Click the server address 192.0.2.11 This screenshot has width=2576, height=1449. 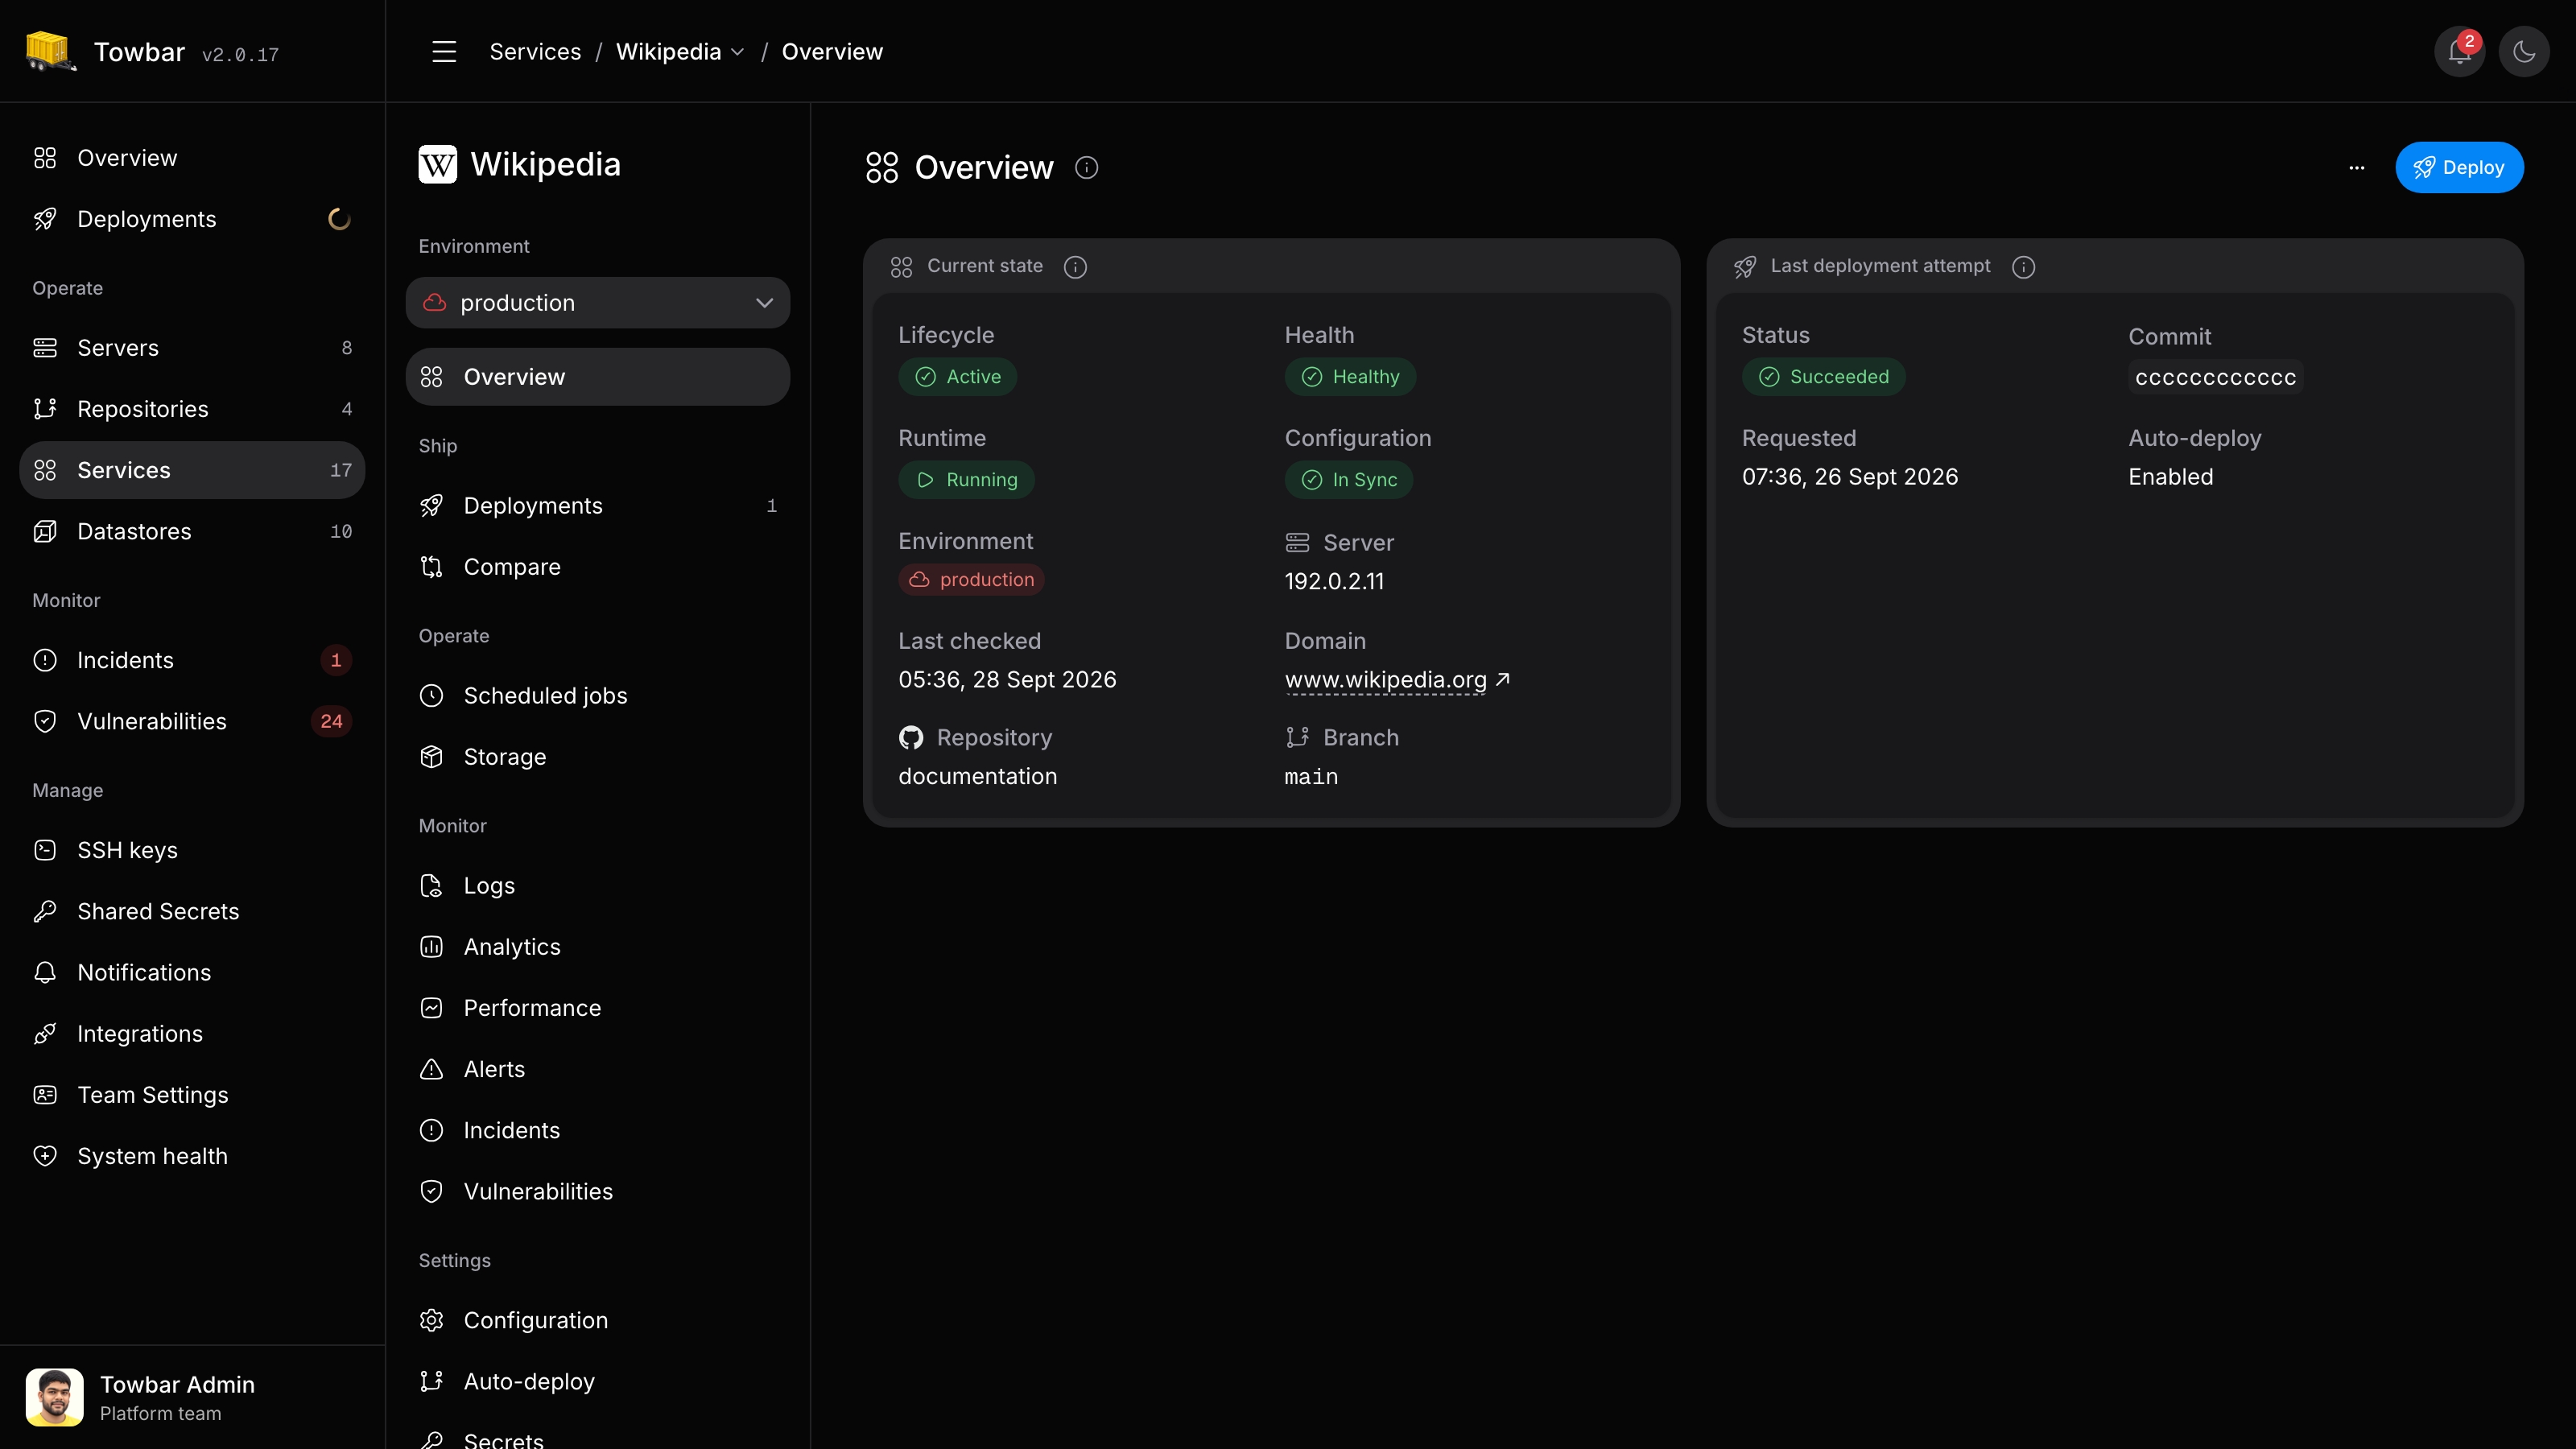pyautogui.click(x=1334, y=581)
